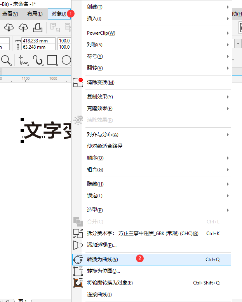Click the Convert to Curves icon
Screen dimensions: 242x302
point(78,260)
